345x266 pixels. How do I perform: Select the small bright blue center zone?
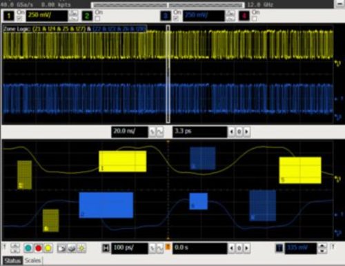pyautogui.click(x=199, y=201)
